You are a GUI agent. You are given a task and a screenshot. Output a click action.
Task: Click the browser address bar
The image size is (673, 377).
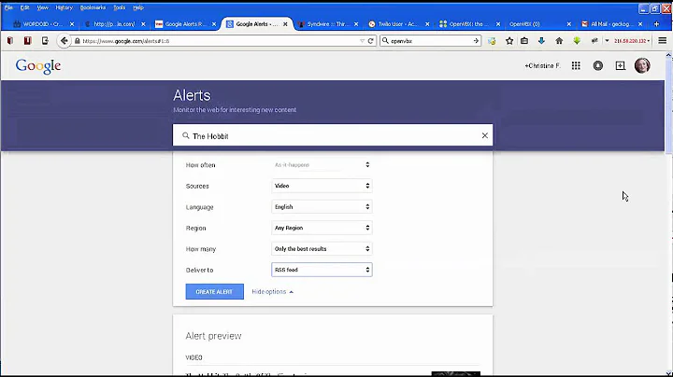217,41
